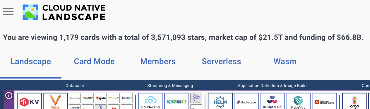Select the Landscape tab
The width and height of the screenshot is (370, 109).
coord(31,62)
